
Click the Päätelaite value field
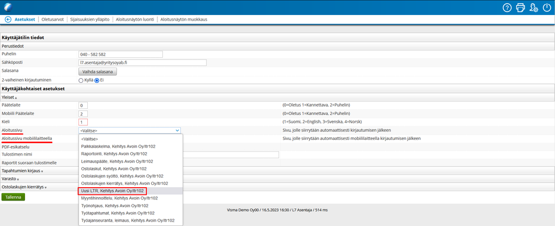tap(83, 106)
